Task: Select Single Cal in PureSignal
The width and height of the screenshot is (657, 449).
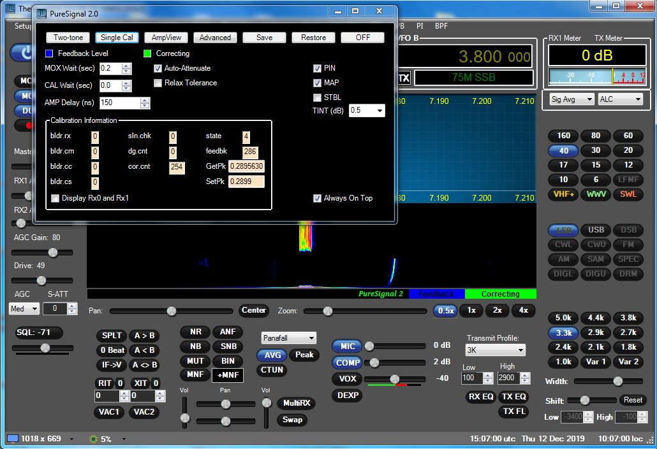Action: (x=117, y=38)
